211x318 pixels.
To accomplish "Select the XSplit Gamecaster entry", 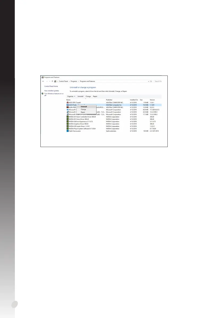I will click(75, 131).
